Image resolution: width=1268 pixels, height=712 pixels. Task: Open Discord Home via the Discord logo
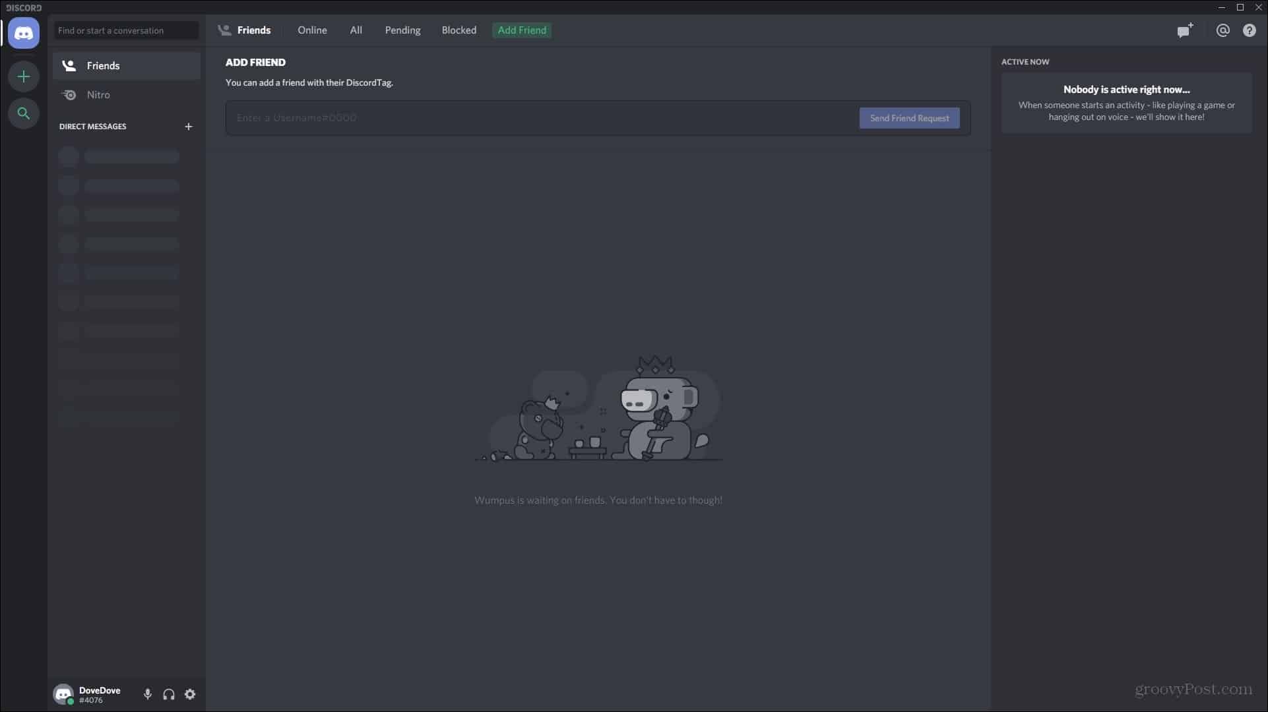tap(24, 33)
